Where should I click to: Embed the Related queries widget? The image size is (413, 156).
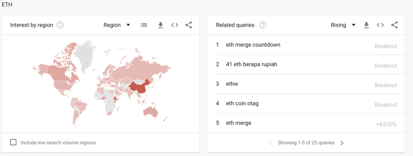380,25
